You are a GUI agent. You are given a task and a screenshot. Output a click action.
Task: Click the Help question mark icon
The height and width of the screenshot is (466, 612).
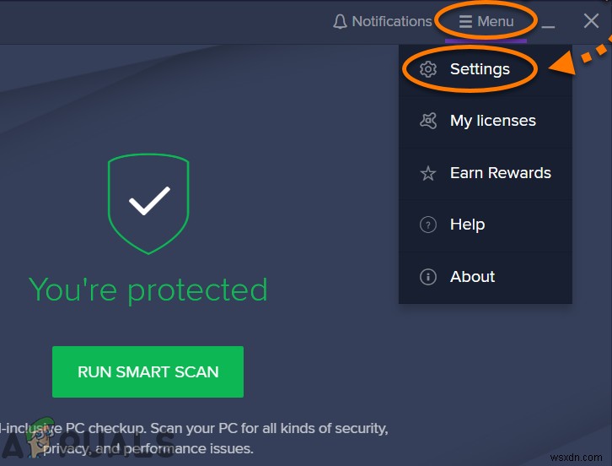428,225
